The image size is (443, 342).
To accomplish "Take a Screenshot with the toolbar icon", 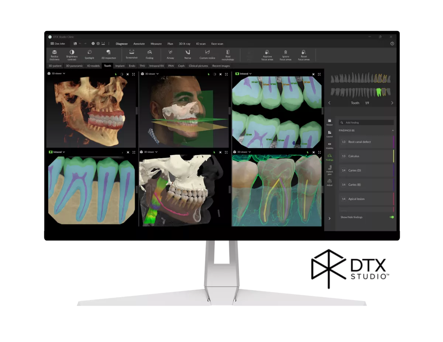I will pos(131,55).
